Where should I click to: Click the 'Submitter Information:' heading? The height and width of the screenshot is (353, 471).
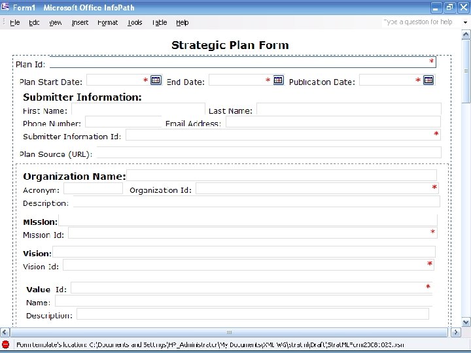tap(82, 97)
